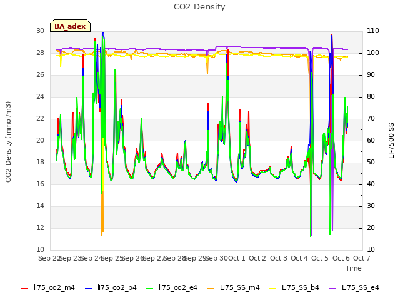This screenshot has width=400, height=300.
Task: Click the right axis value 100
Action: 373,53
